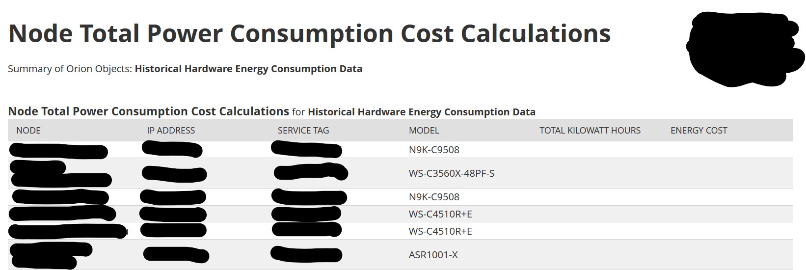Select the second N9K-C9508 model cell

(x=434, y=197)
